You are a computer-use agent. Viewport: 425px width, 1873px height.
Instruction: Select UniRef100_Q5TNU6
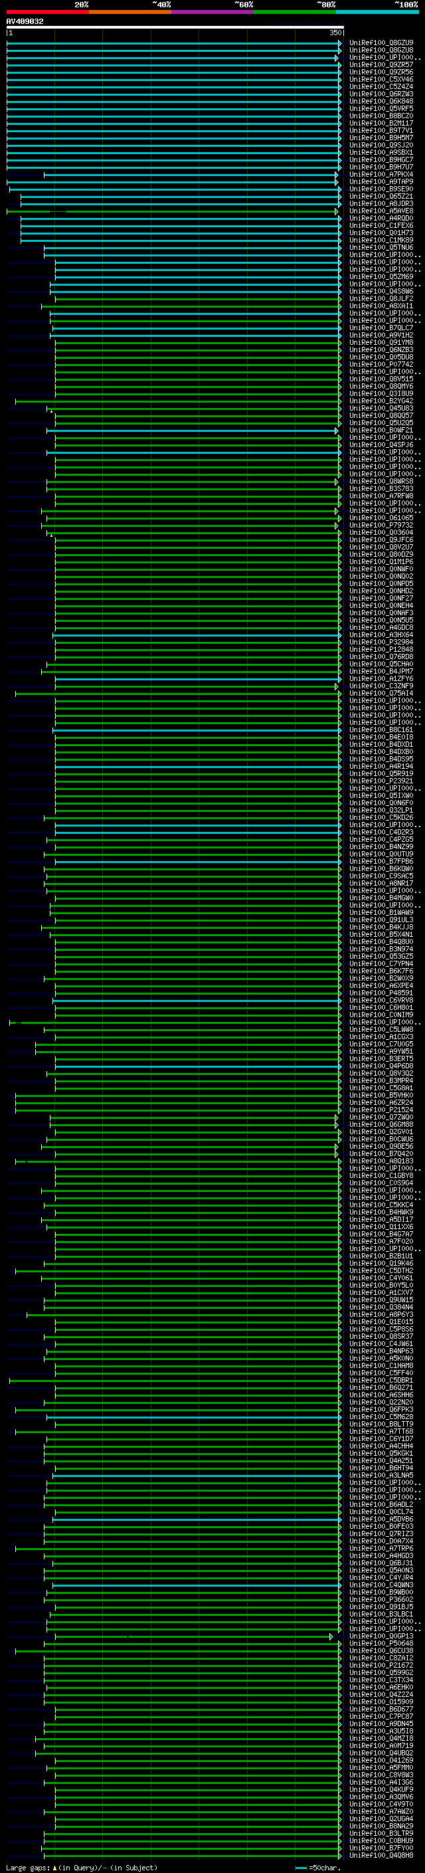click(x=381, y=247)
